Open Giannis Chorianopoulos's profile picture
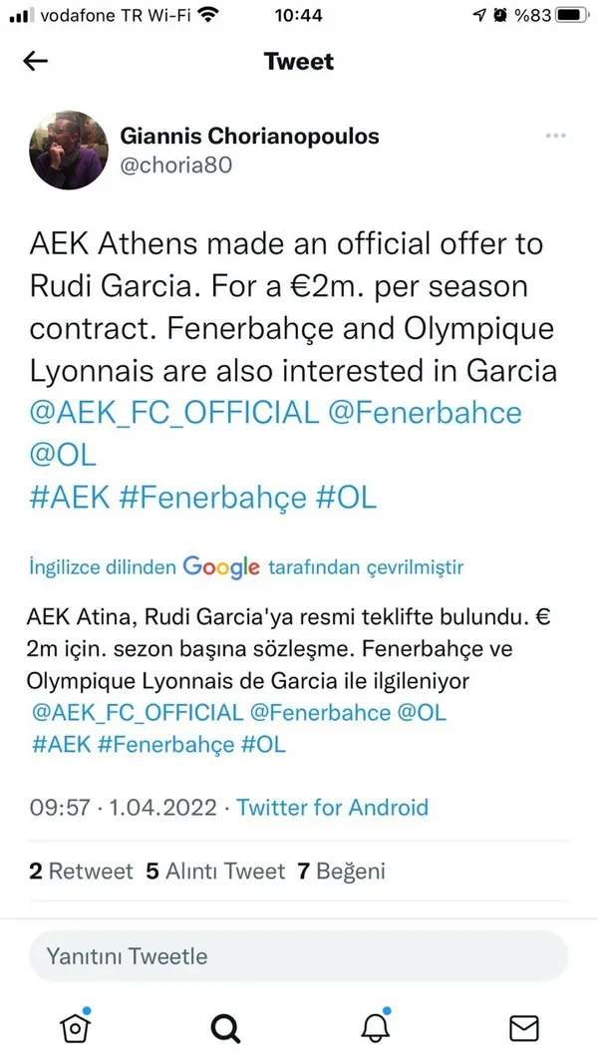The height and width of the screenshot is (1064, 598). tap(69, 150)
